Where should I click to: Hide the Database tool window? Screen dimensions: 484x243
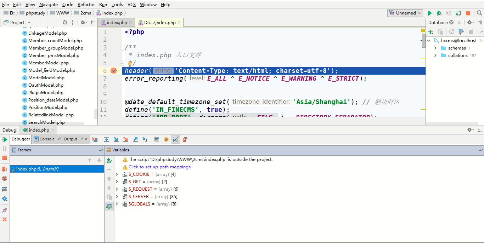point(479,22)
